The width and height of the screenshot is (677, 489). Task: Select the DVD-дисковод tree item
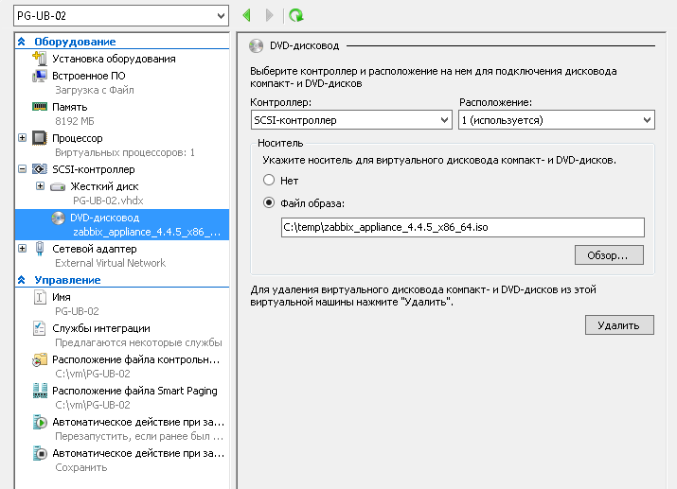[122, 224]
